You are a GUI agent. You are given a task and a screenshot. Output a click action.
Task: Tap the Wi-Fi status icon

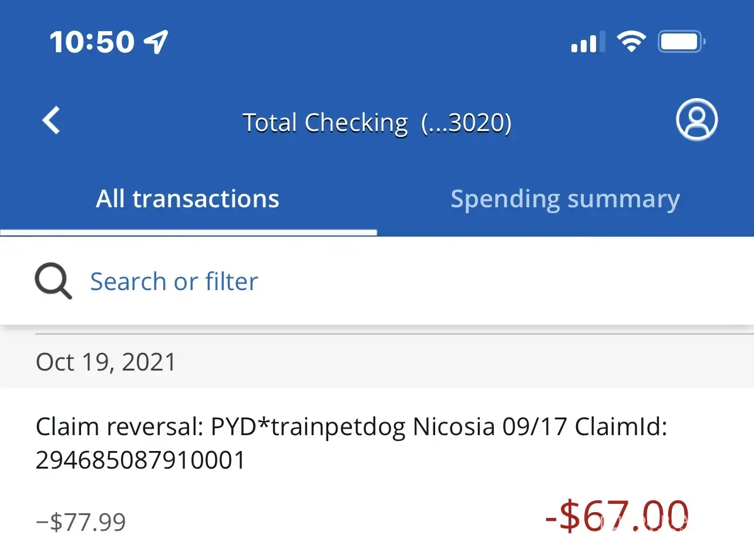(x=631, y=42)
